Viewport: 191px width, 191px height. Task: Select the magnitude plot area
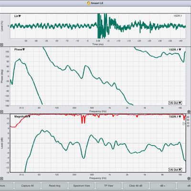pyautogui.click(x=98, y=143)
